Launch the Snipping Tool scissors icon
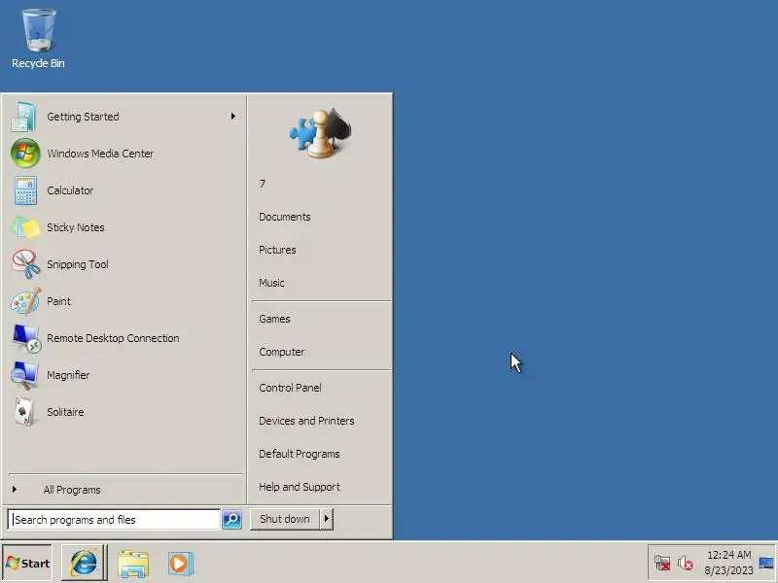The width and height of the screenshot is (778, 583). 26,264
